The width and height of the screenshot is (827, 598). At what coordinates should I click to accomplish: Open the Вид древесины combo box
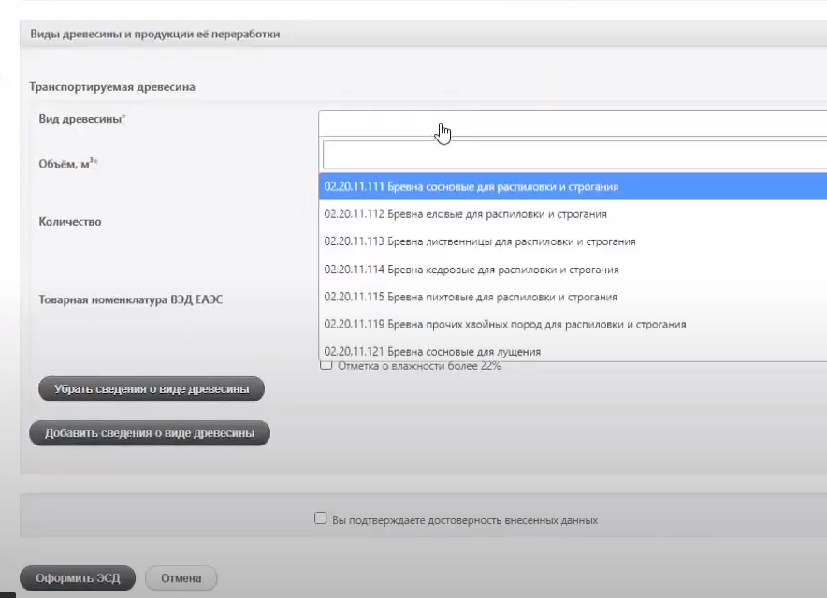click(573, 124)
